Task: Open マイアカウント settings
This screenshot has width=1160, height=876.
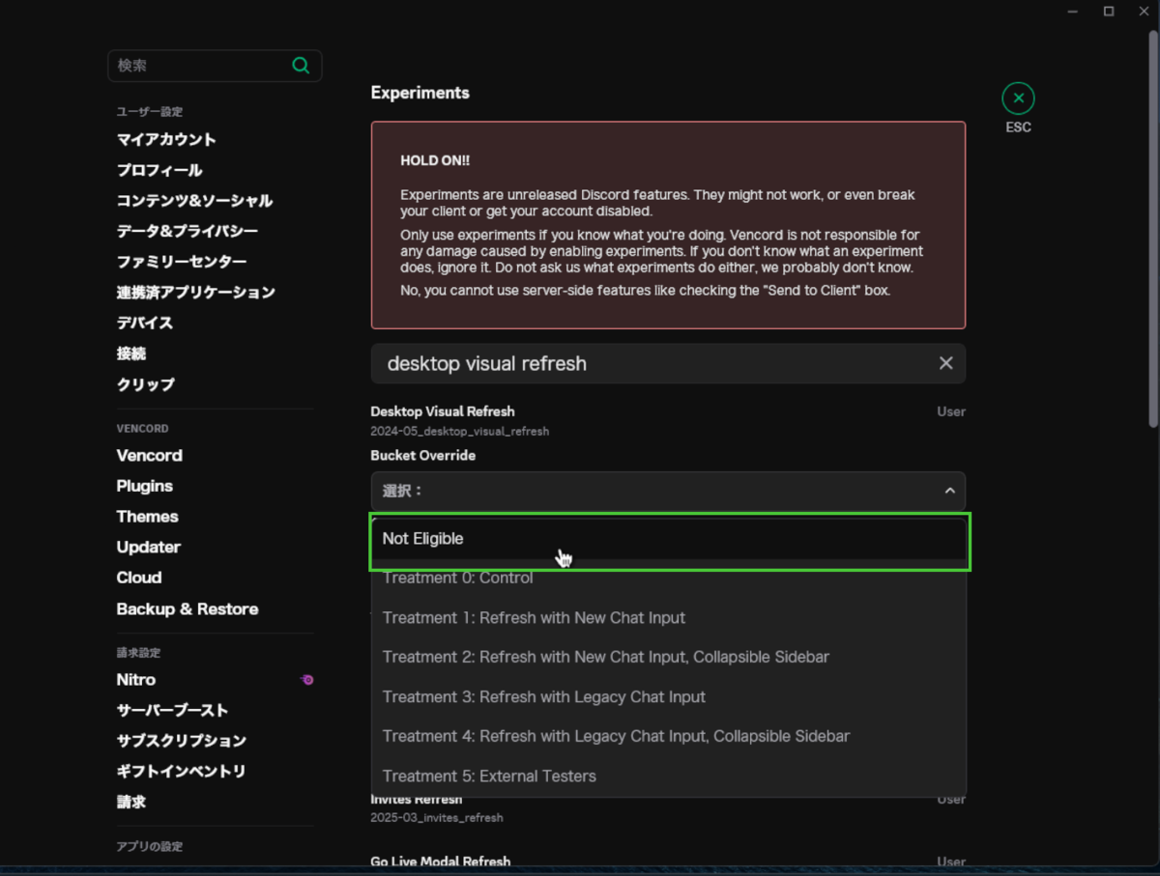Action: pos(166,139)
